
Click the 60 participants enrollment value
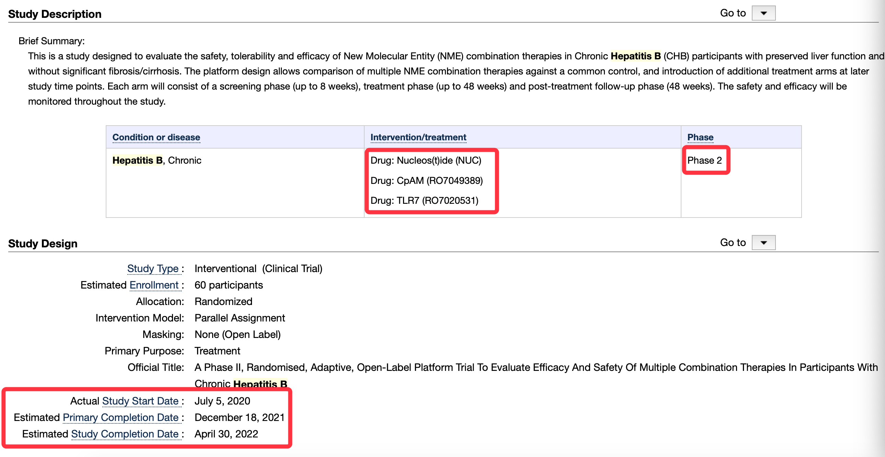click(229, 285)
